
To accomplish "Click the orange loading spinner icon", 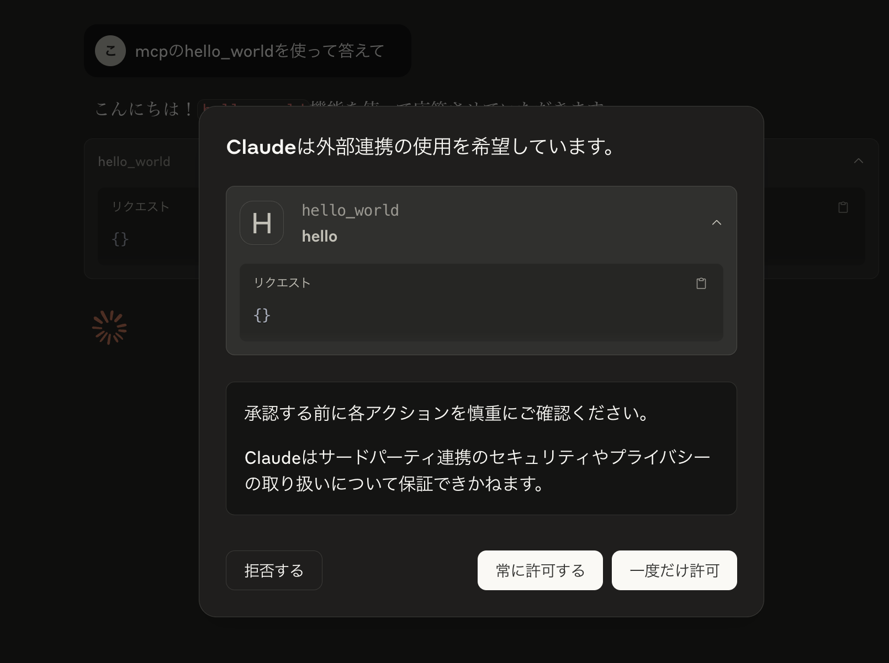I will (x=109, y=328).
